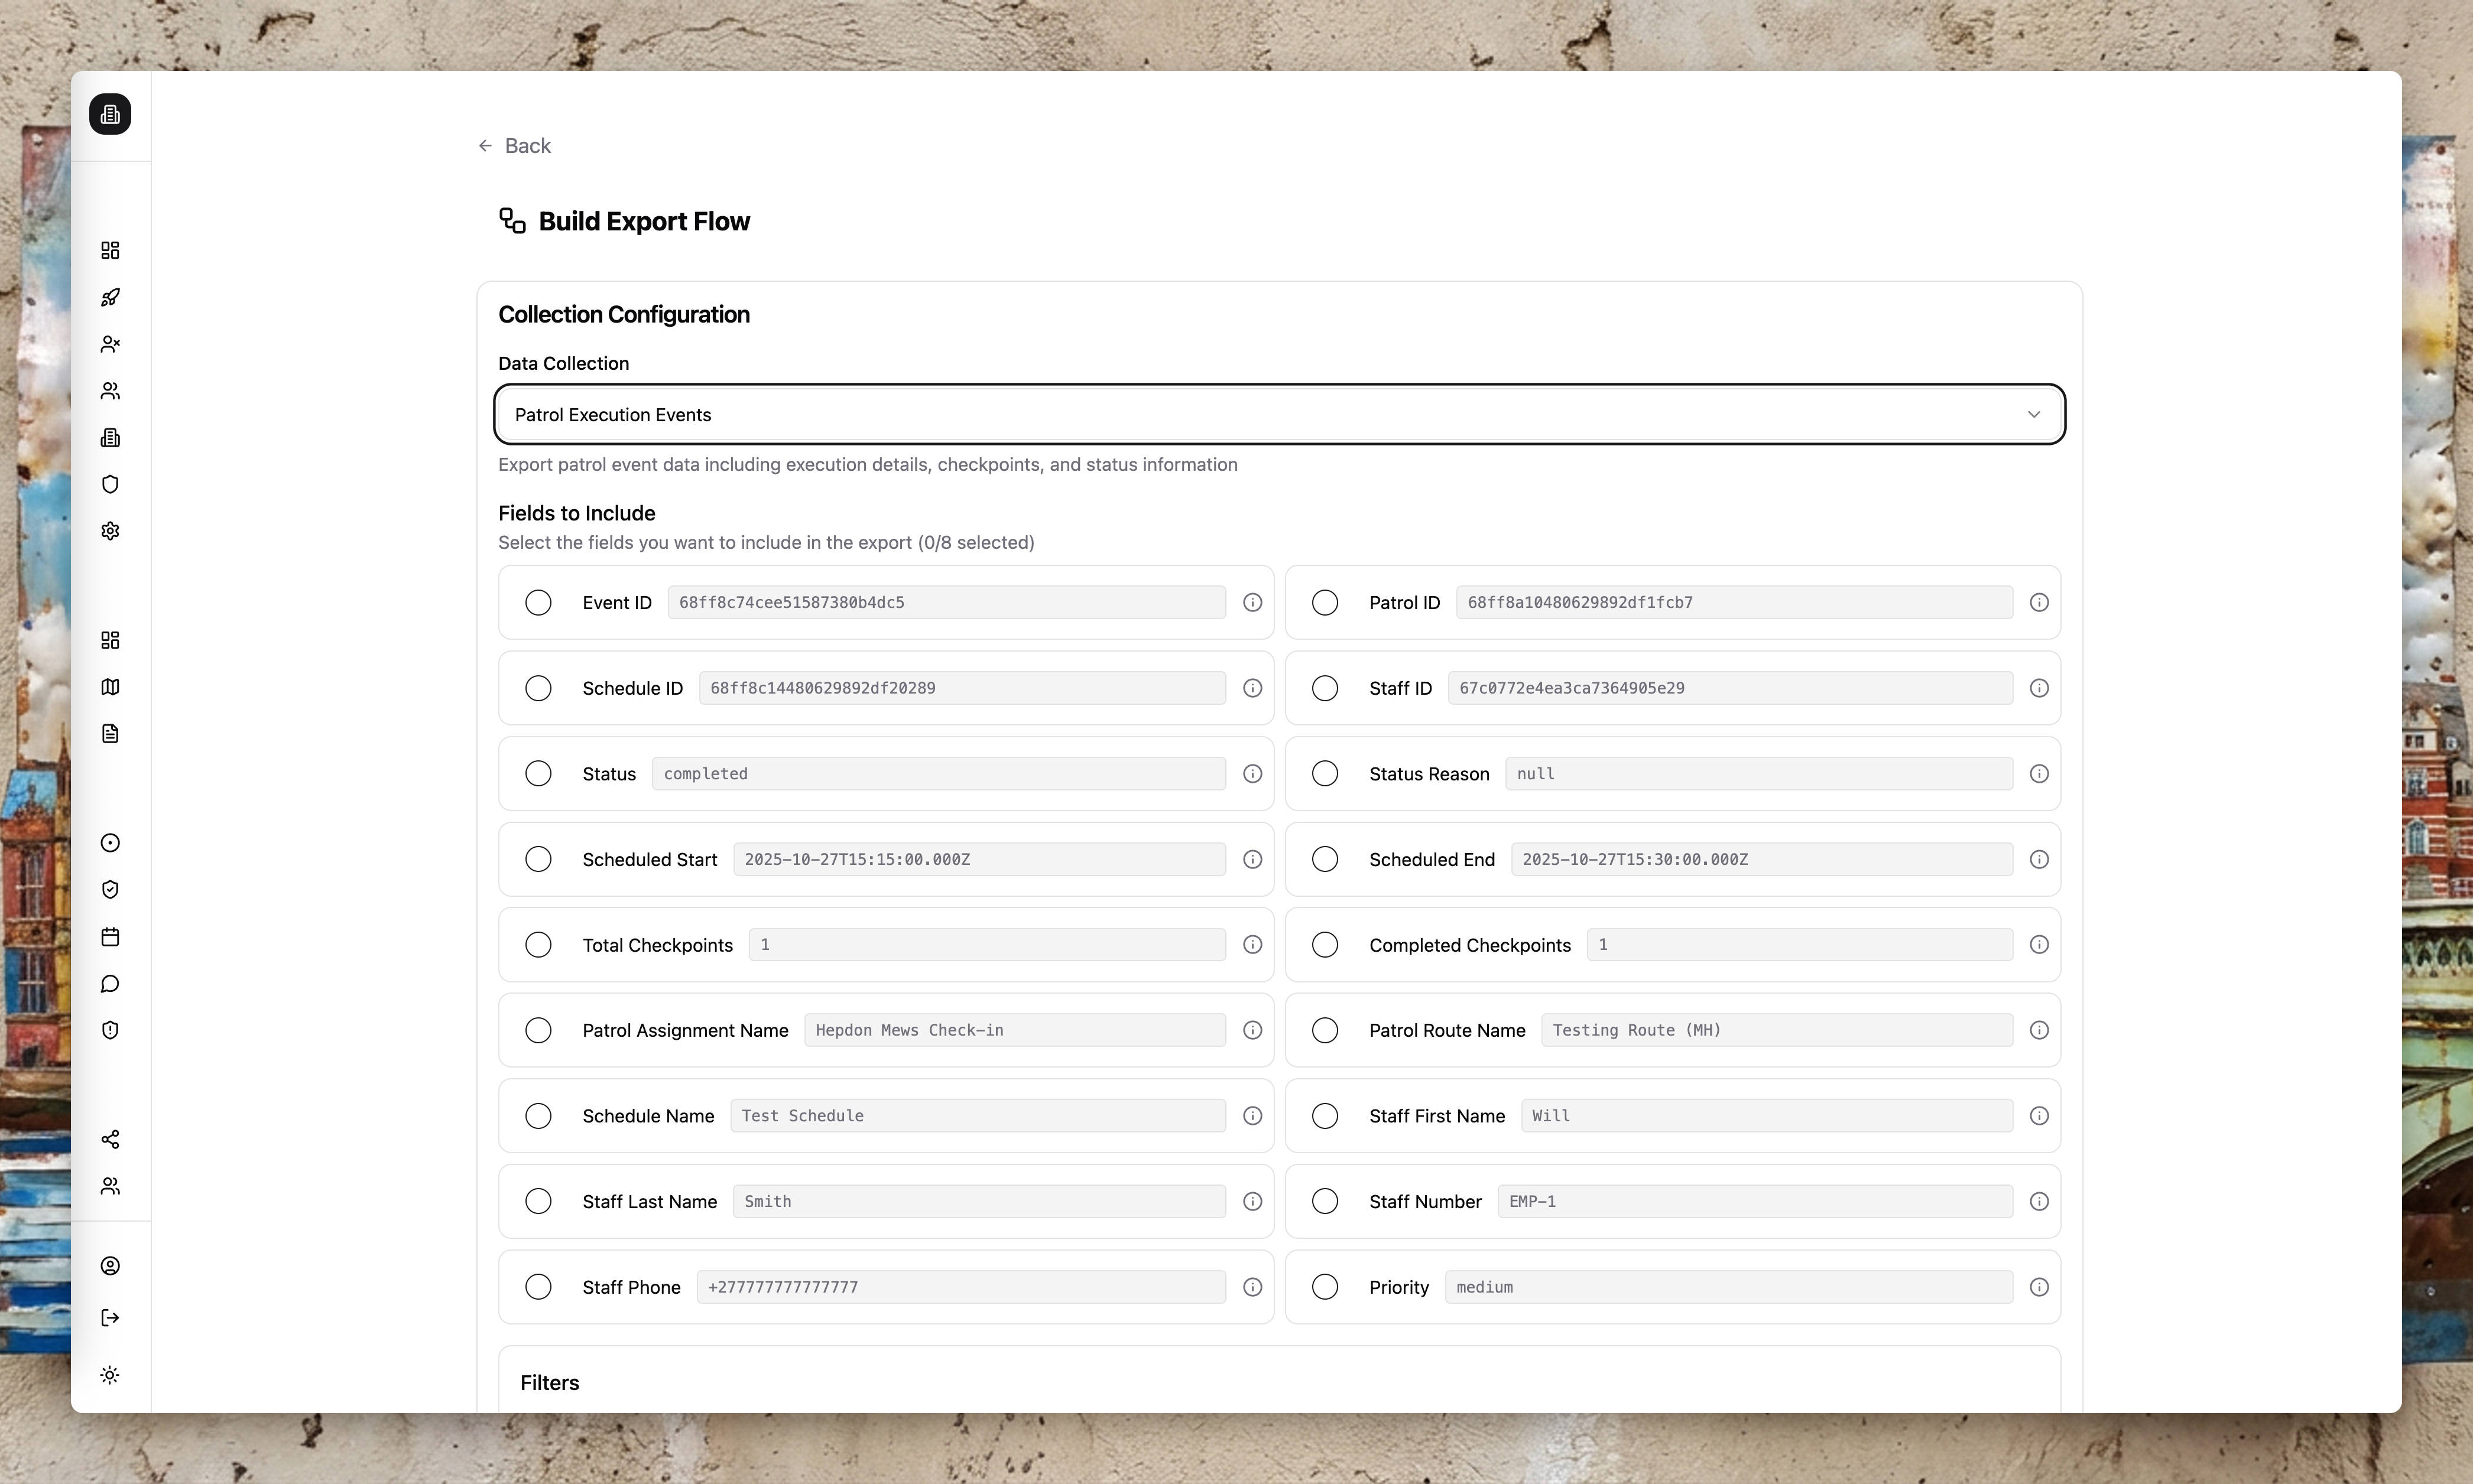Enable the Status Reason field
The width and height of the screenshot is (2473, 1484).
click(x=1325, y=774)
